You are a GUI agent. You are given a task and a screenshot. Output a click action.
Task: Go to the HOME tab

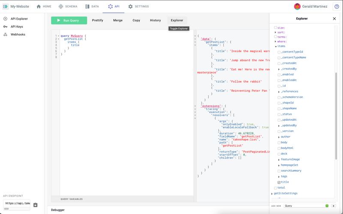coord(44,6)
